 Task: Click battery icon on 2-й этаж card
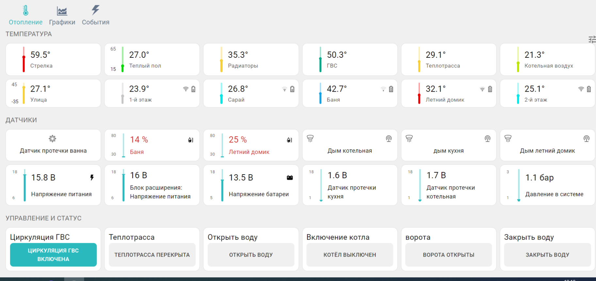589,89
